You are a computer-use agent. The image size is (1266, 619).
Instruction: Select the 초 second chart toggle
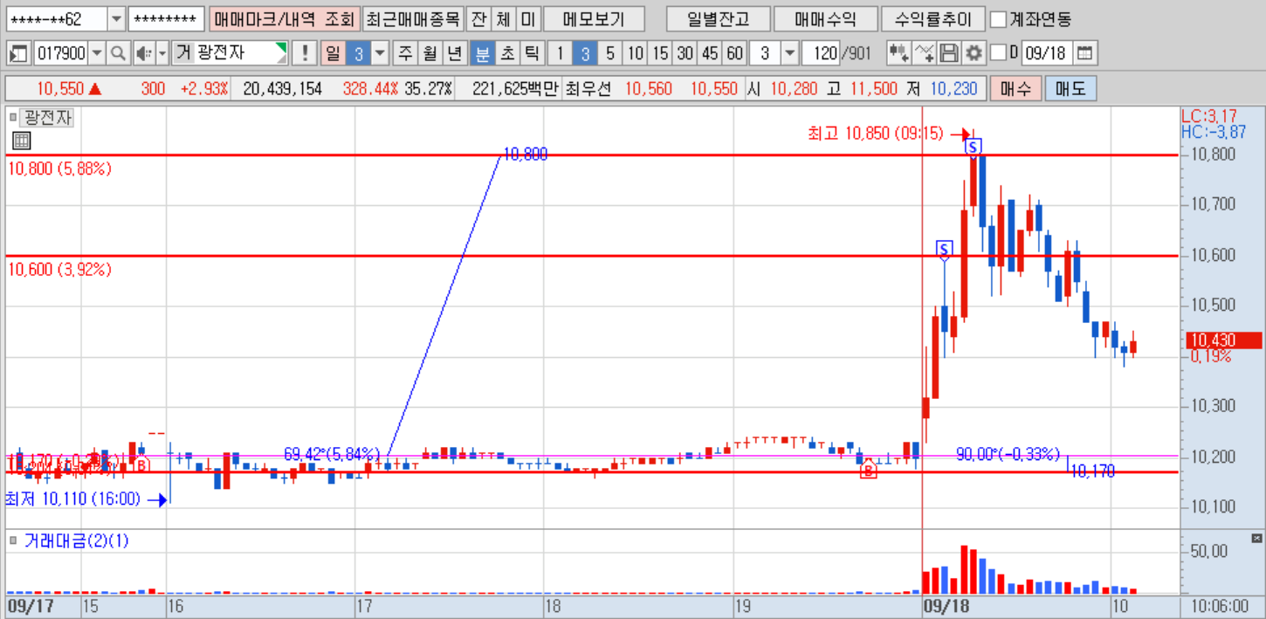coord(506,53)
